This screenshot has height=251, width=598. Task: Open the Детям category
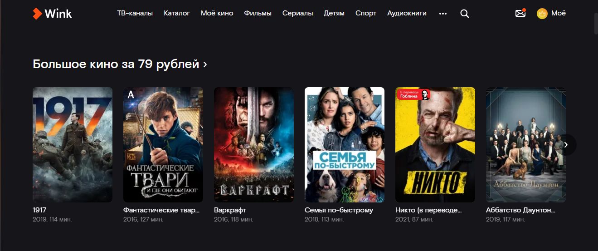point(334,13)
